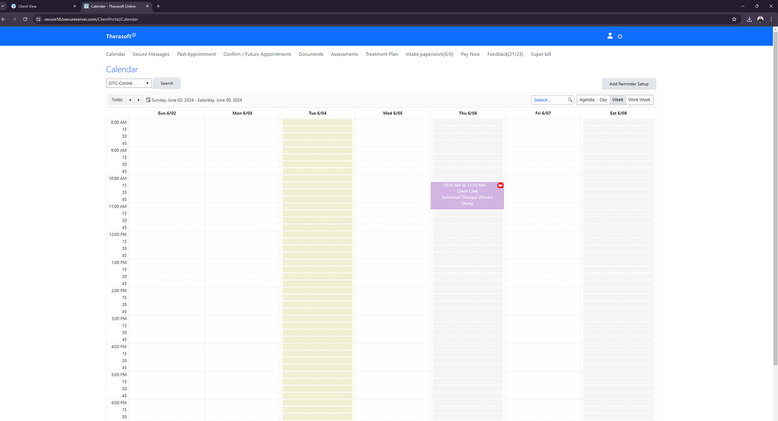Open Feedback(21/23) page
The image size is (778, 421).
[505, 54]
